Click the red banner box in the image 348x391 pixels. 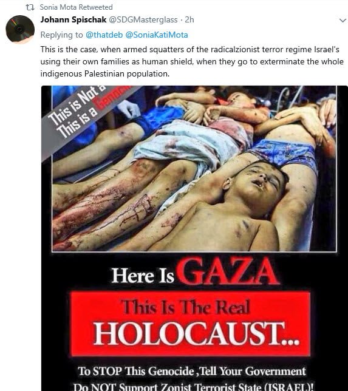click(191, 324)
